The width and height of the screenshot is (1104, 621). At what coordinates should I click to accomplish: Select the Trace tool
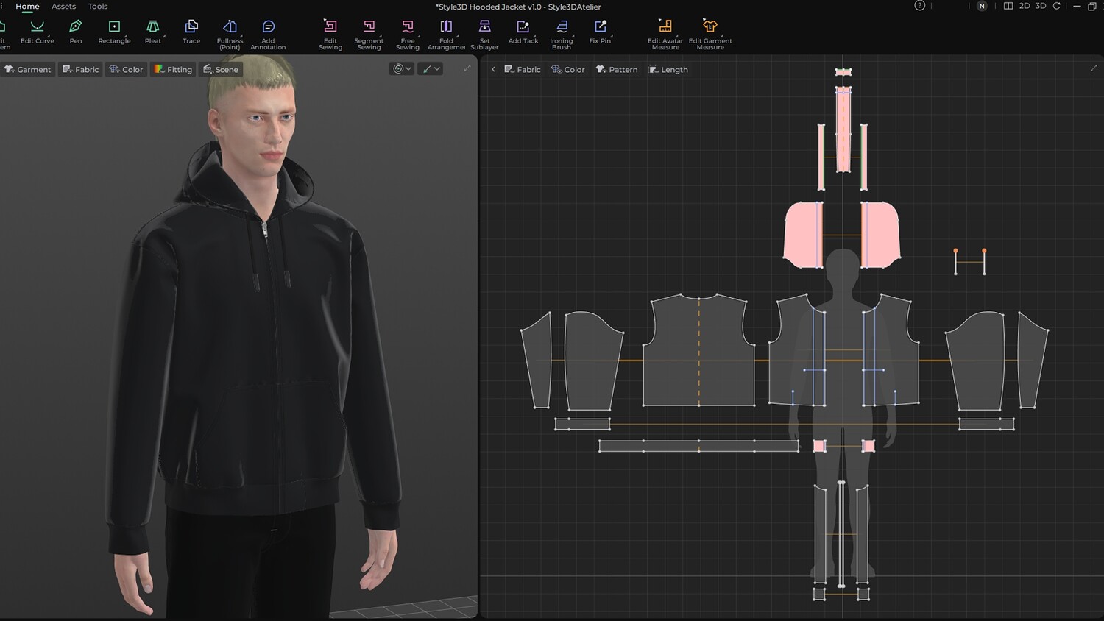pyautogui.click(x=191, y=32)
